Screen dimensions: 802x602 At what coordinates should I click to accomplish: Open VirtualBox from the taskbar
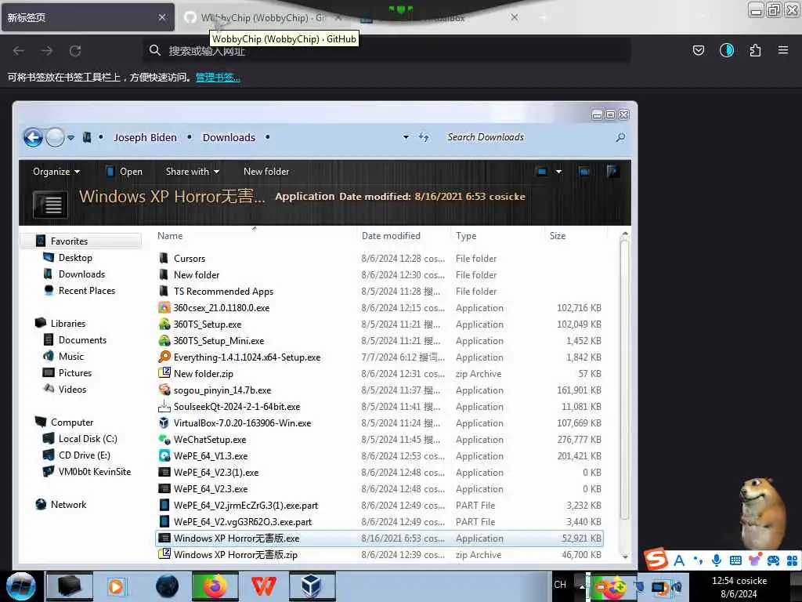click(x=312, y=586)
